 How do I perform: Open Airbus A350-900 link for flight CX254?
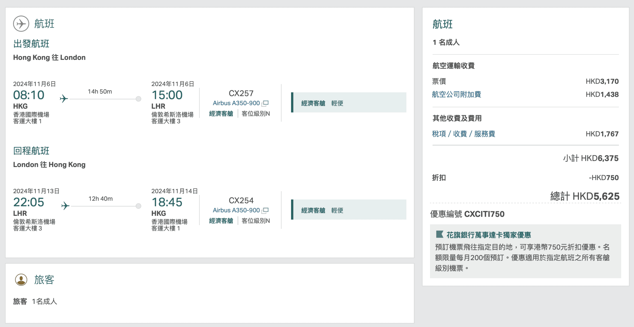click(x=236, y=210)
